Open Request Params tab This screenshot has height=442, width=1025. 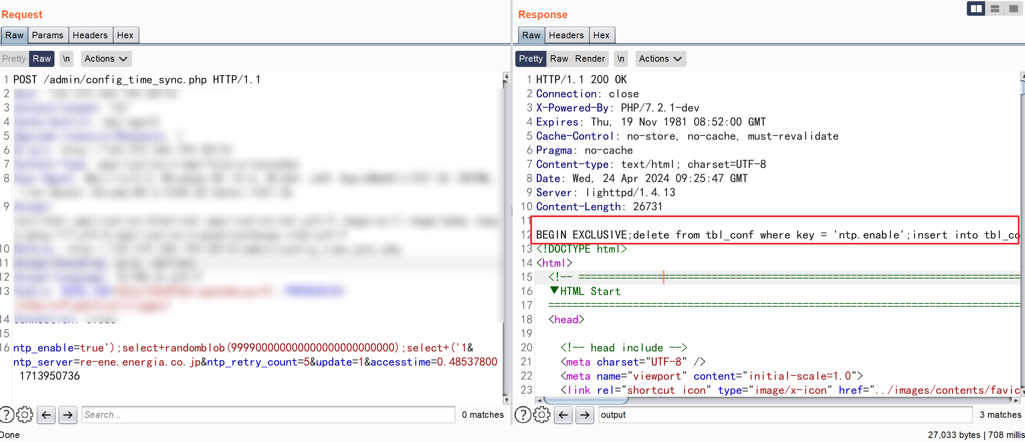pos(48,35)
